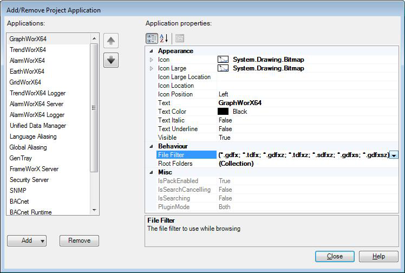Sort properties alphabetically
Image resolution: width=405 pixels, height=273 pixels.
164,38
